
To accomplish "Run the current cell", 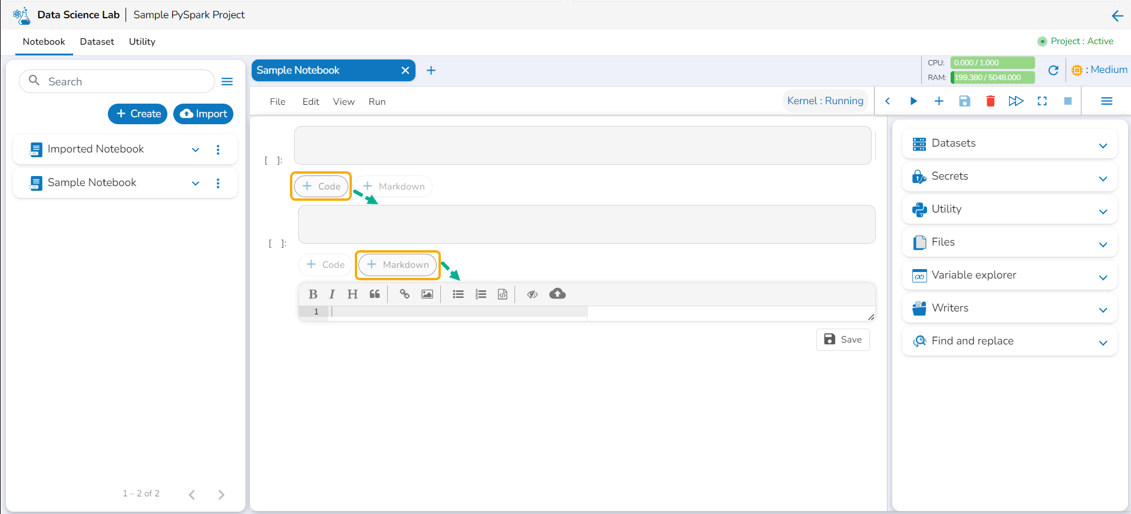I will pyautogui.click(x=914, y=101).
